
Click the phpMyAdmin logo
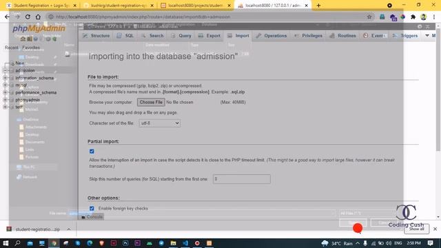[x=39, y=28]
